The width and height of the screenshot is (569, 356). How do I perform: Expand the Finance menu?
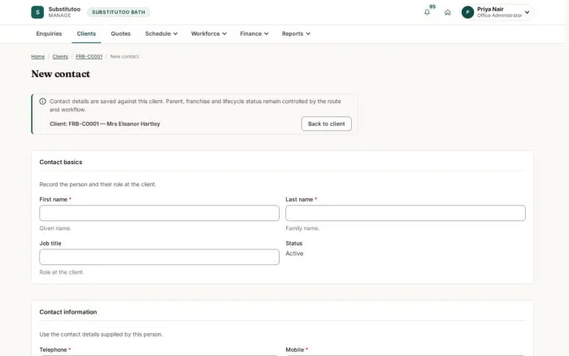254,34
